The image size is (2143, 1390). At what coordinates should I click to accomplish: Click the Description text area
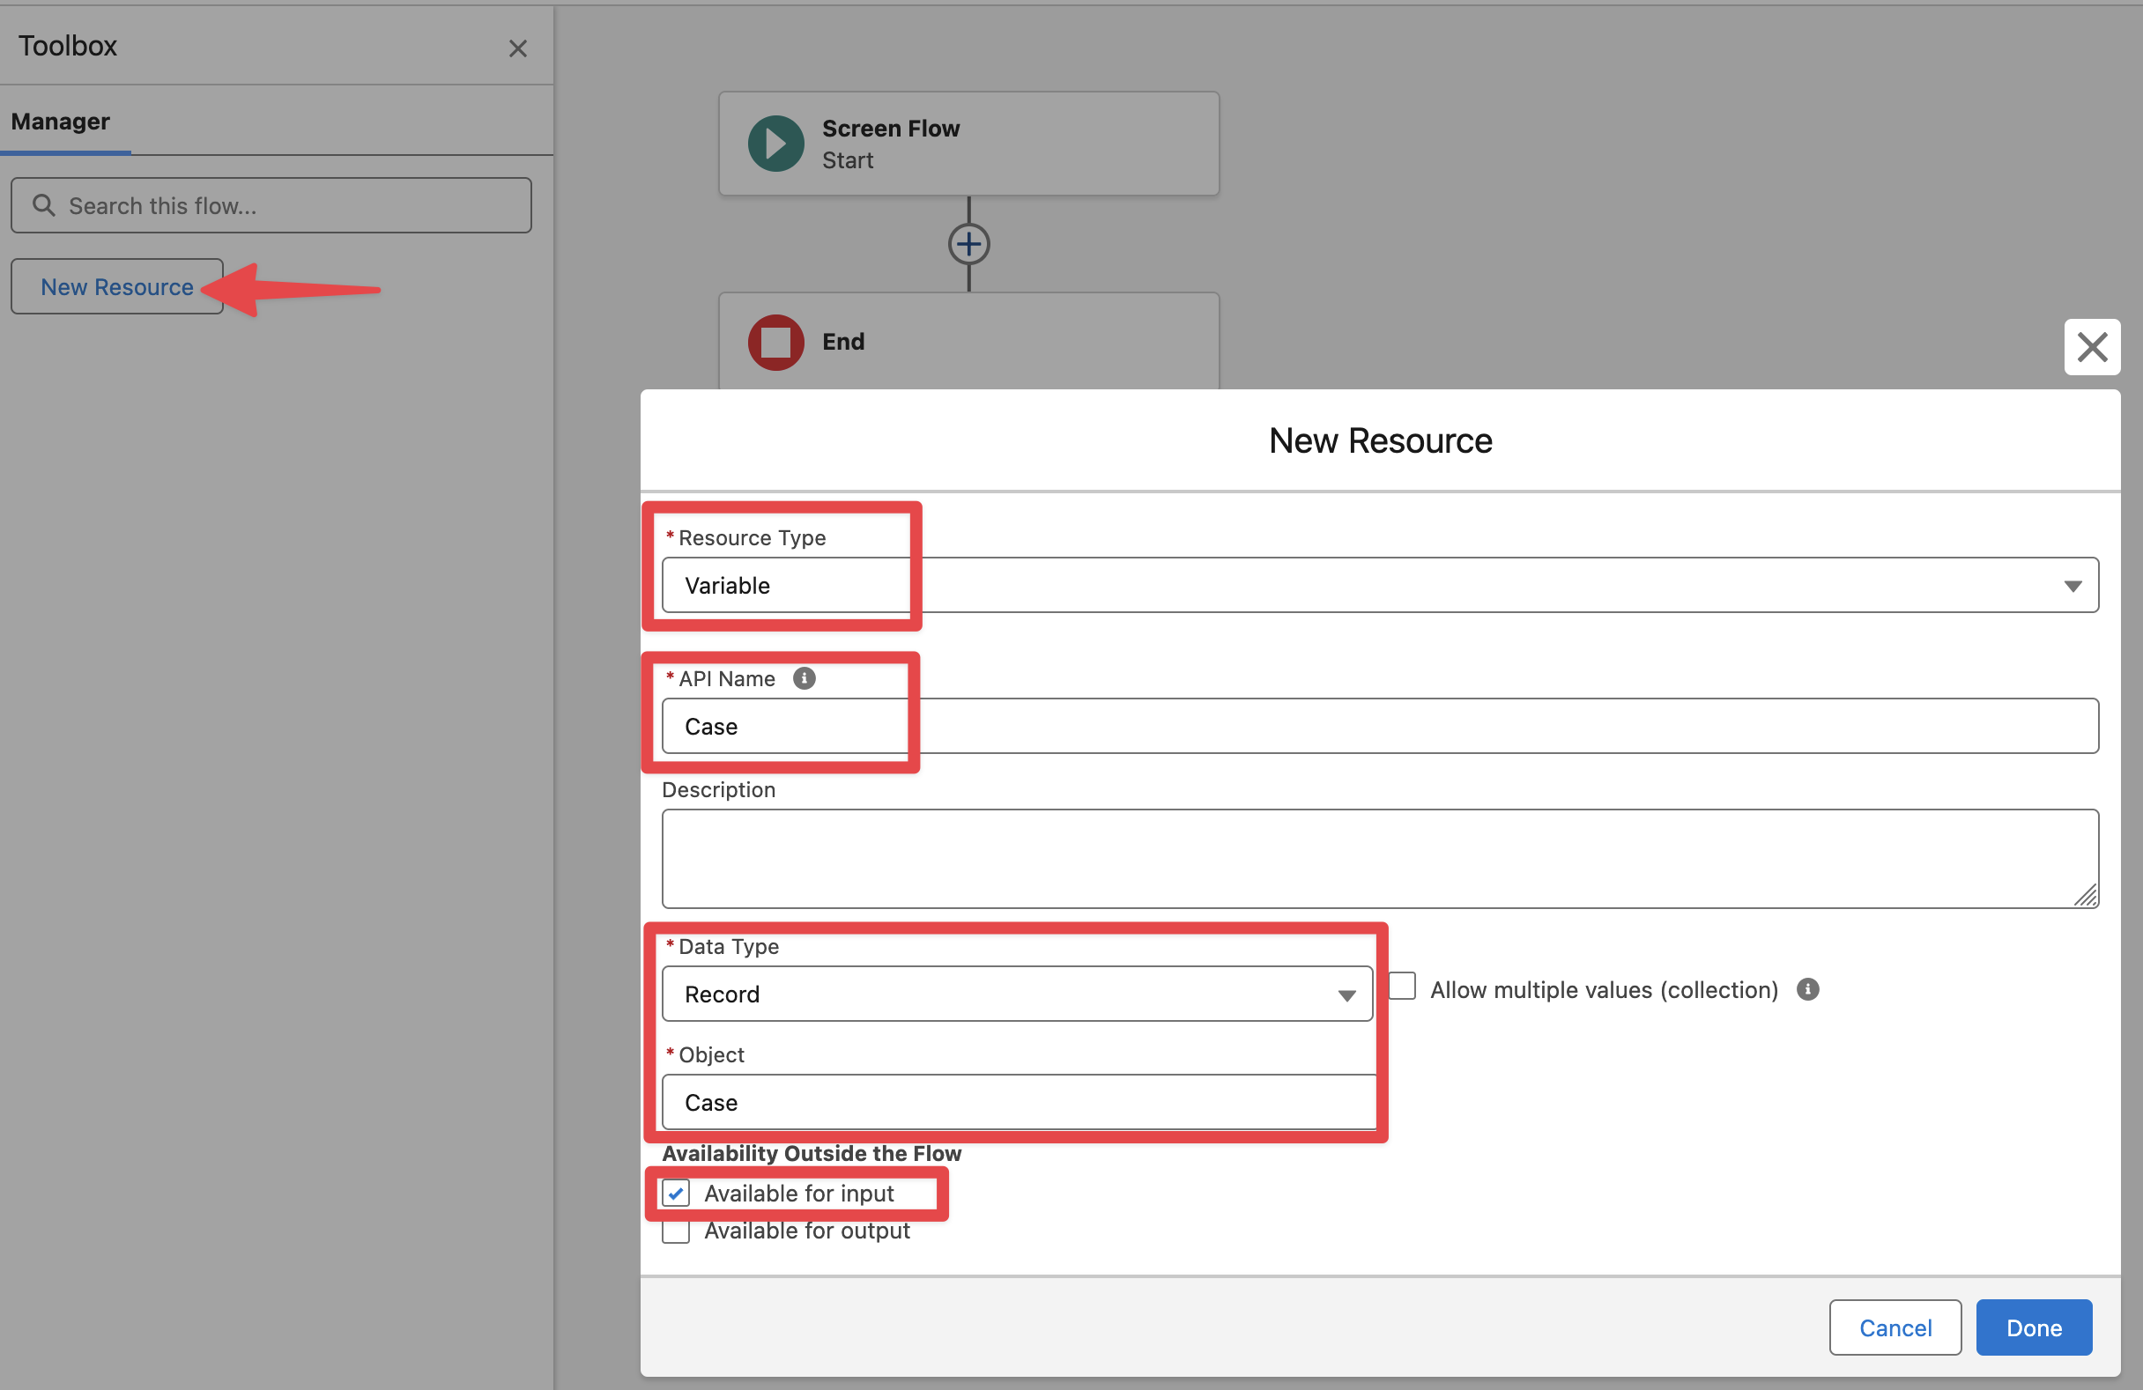(x=1378, y=857)
